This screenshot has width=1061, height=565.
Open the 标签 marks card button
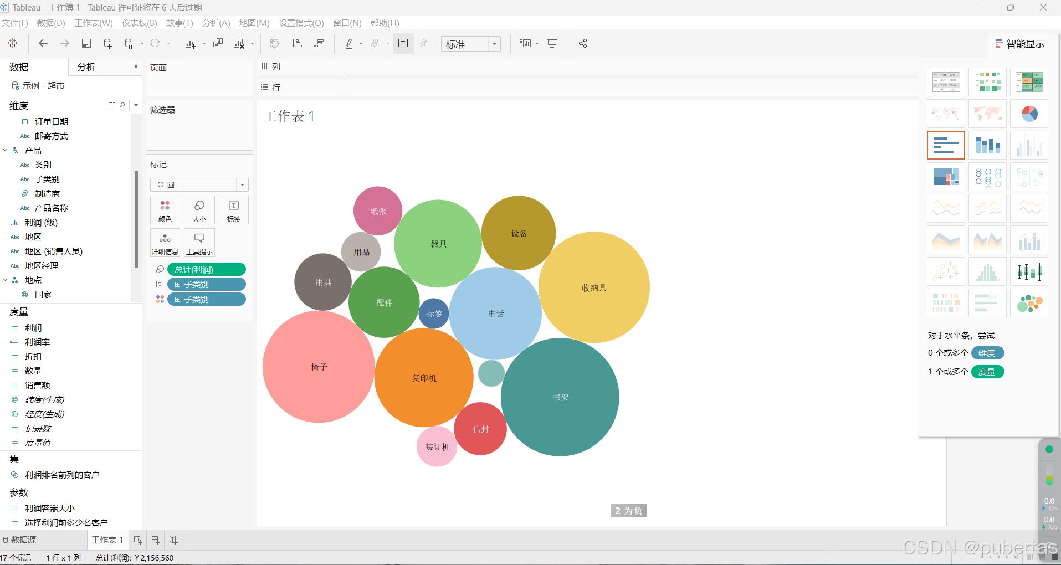[234, 210]
